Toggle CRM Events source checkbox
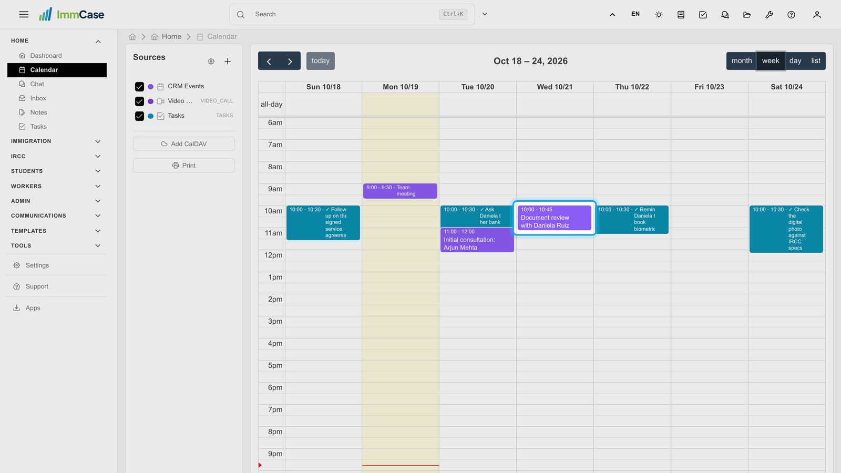The height and width of the screenshot is (473, 841). (139, 87)
